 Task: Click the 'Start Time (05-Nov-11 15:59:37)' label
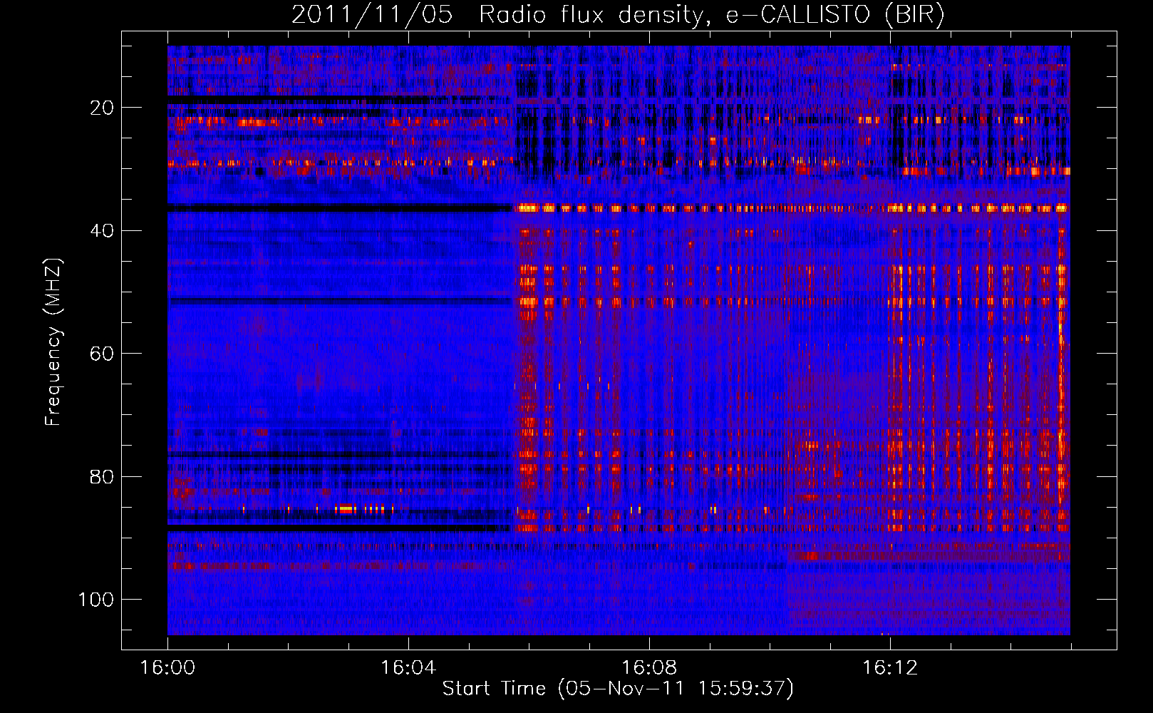point(618,689)
